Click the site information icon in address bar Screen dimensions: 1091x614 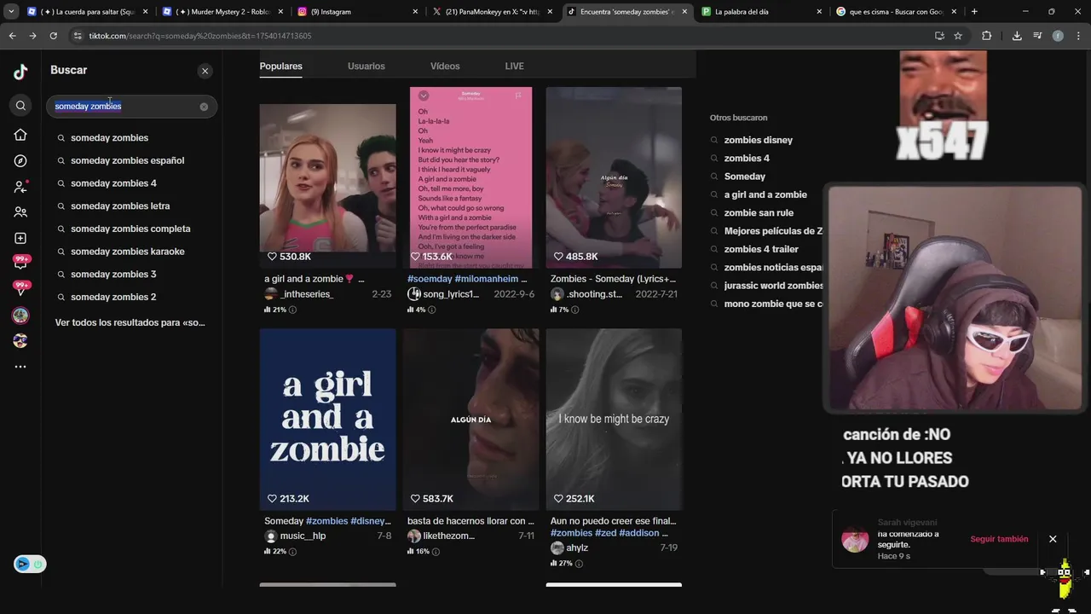78,36
